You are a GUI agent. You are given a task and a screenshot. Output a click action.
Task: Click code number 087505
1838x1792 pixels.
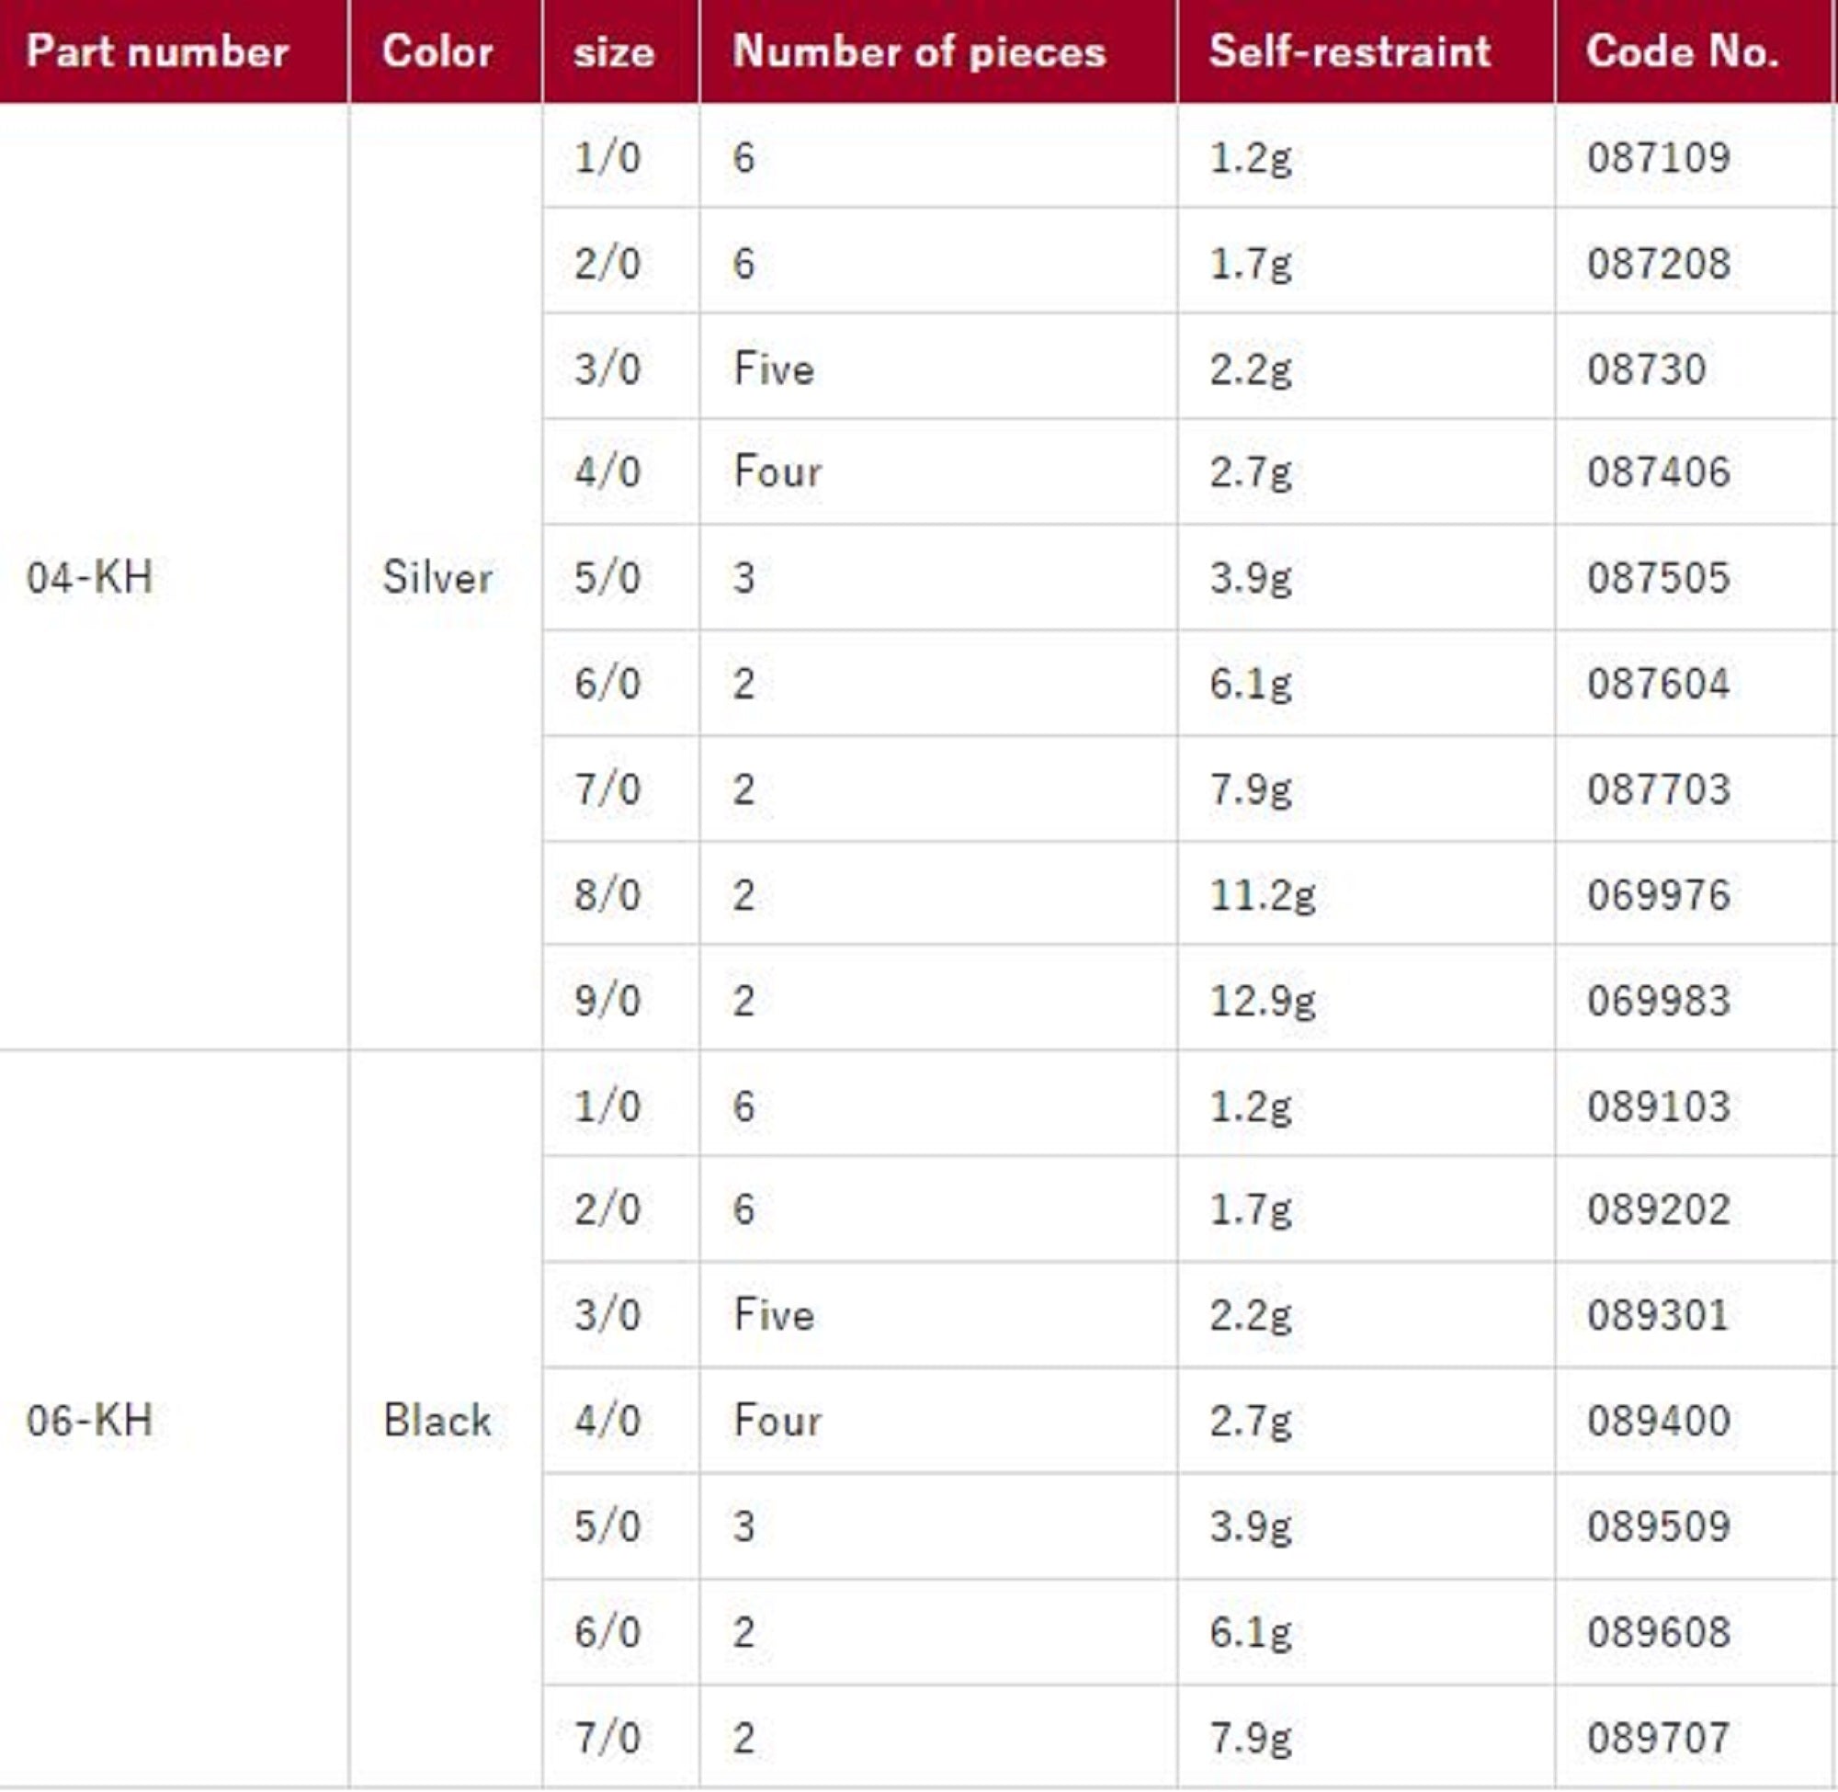[1658, 577]
